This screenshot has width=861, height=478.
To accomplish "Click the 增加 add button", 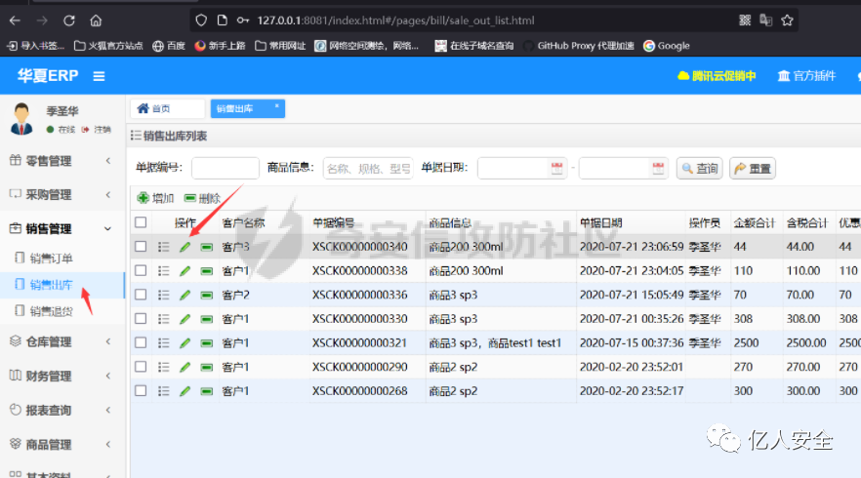I will pyautogui.click(x=155, y=198).
